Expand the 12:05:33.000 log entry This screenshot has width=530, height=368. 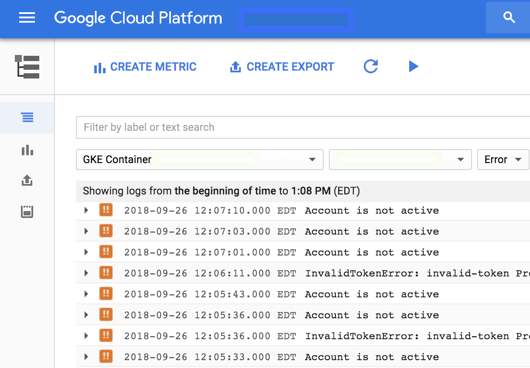[x=86, y=357]
